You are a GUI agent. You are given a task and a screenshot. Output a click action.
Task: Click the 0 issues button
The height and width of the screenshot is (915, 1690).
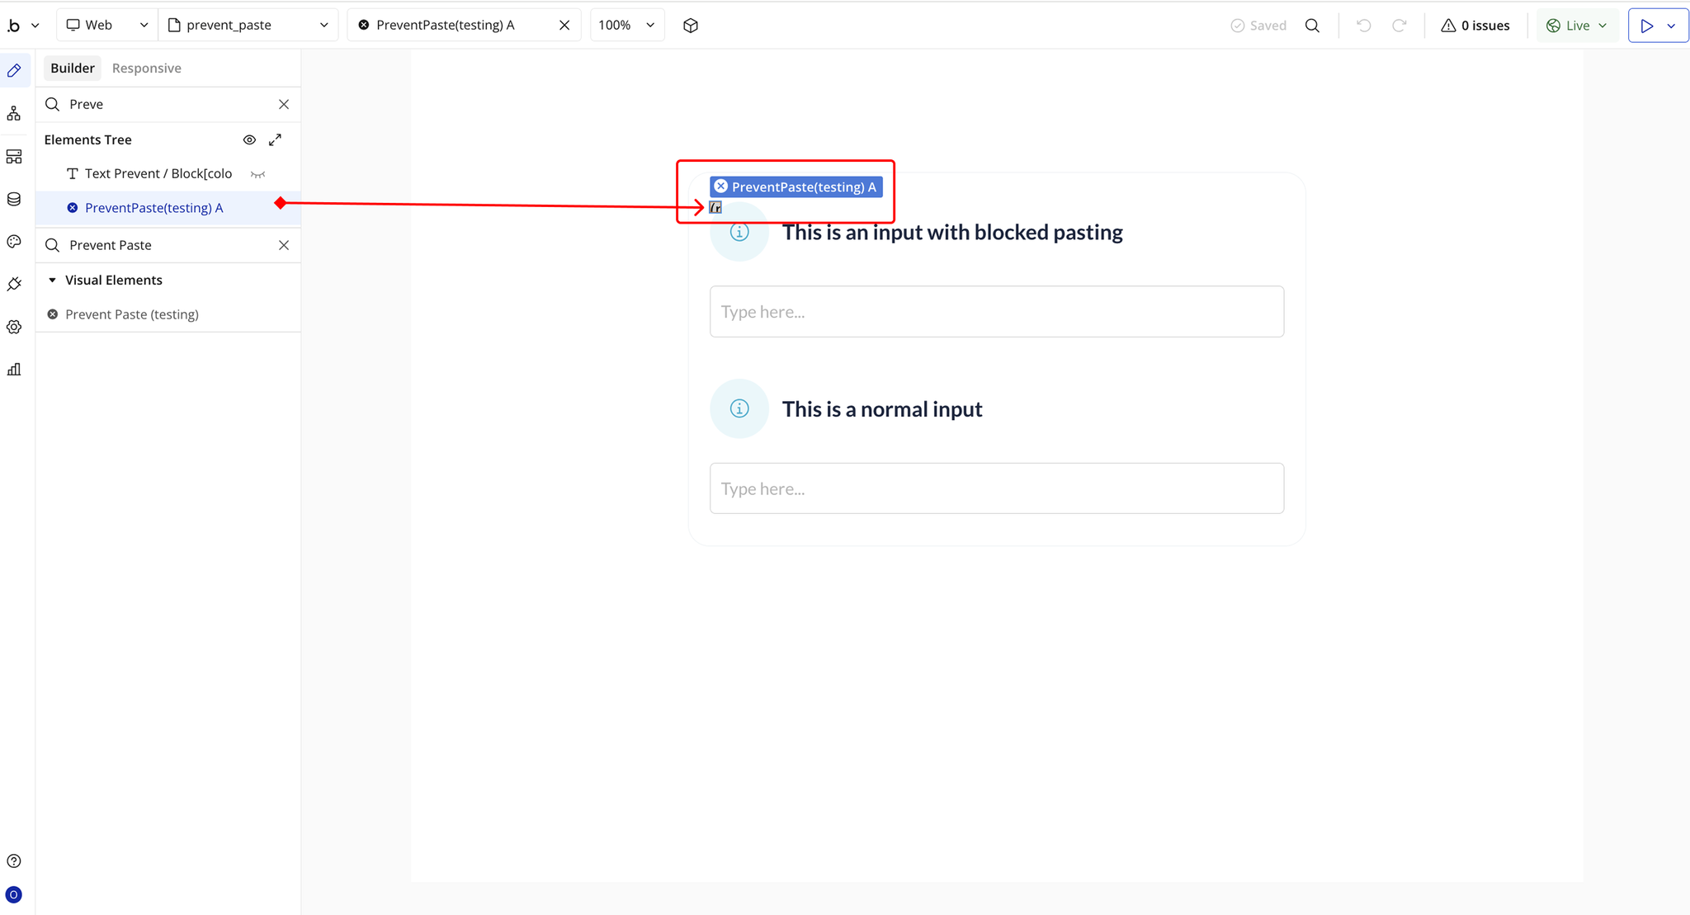tap(1475, 26)
